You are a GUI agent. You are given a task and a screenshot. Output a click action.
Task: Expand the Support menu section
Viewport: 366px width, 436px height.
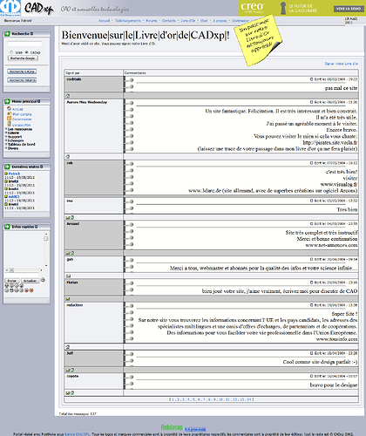[x=6, y=137]
